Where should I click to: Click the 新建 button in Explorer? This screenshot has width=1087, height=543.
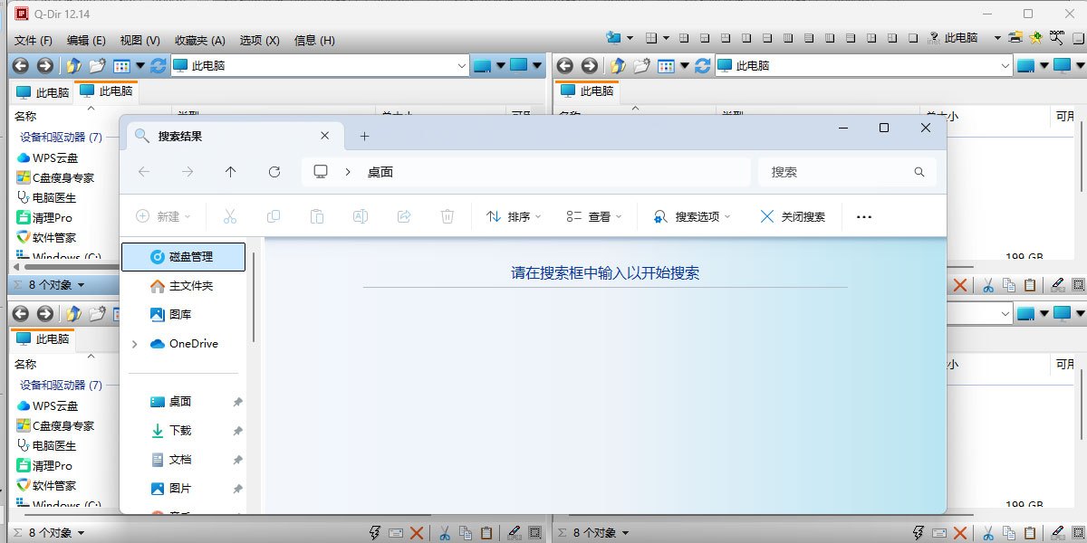click(163, 216)
